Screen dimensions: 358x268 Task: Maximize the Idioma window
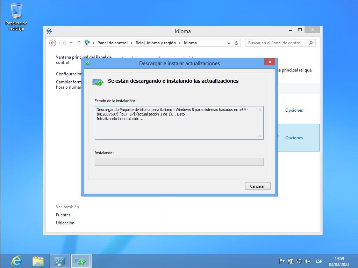(300, 30)
